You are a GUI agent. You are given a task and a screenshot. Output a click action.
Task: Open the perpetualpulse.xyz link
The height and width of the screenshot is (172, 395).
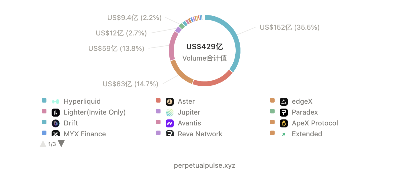pyautogui.click(x=205, y=165)
